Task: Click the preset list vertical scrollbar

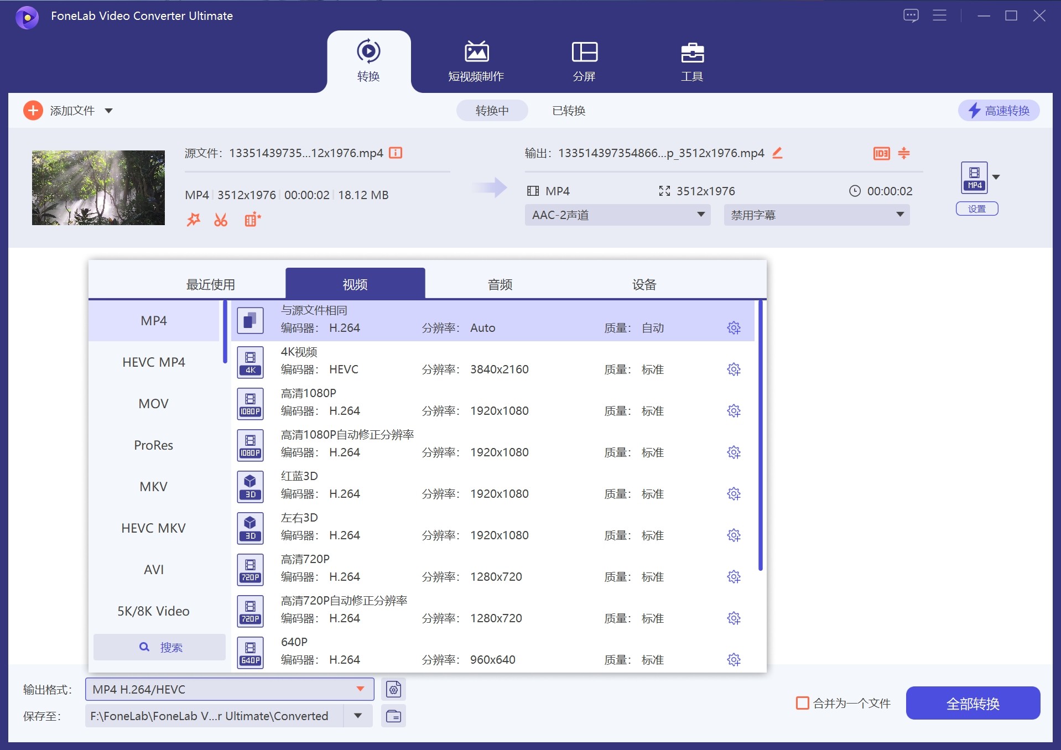Action: pyautogui.click(x=761, y=436)
